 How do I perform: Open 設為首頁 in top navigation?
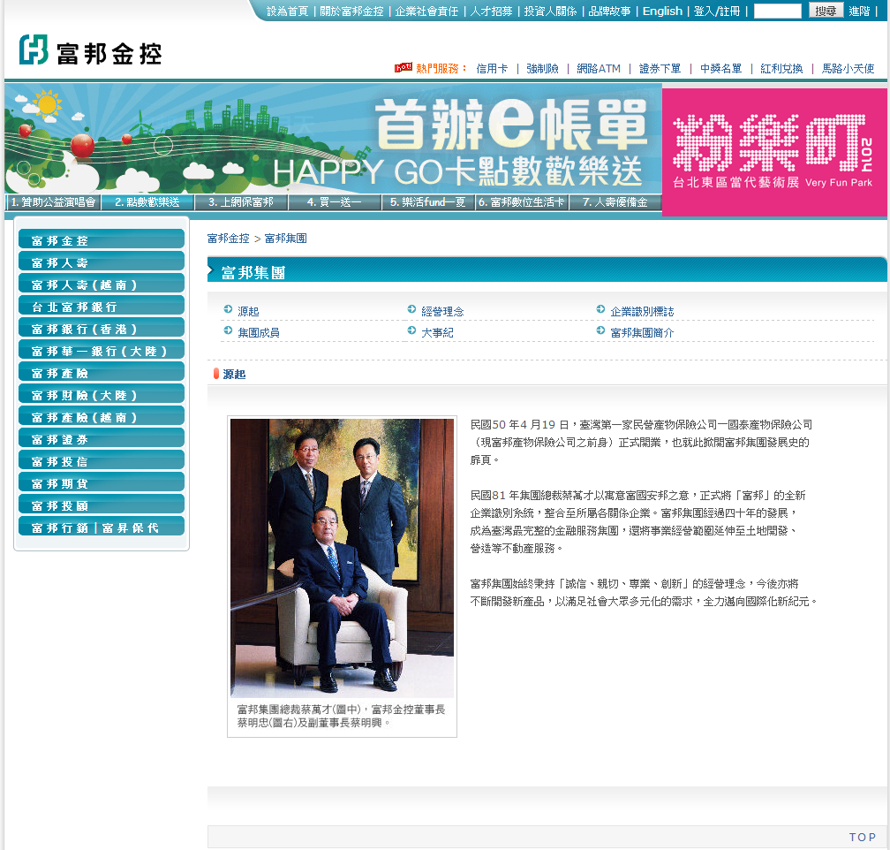click(287, 11)
